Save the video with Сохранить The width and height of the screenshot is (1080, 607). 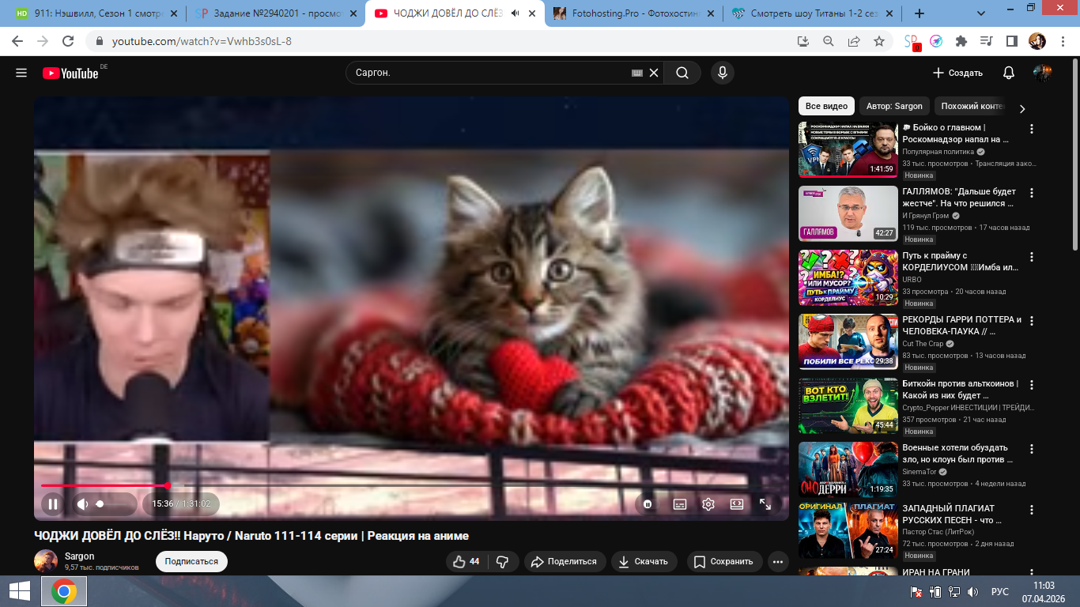(723, 561)
